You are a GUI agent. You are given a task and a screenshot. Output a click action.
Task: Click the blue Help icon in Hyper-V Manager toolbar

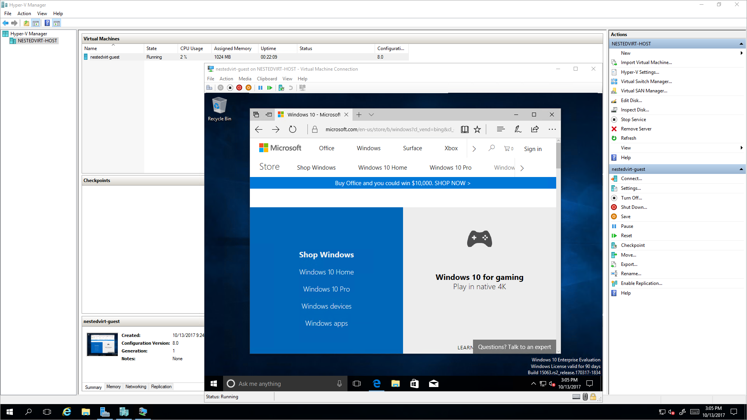pyautogui.click(x=47, y=23)
